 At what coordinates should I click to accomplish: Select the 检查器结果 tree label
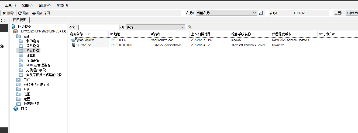coord(32,104)
